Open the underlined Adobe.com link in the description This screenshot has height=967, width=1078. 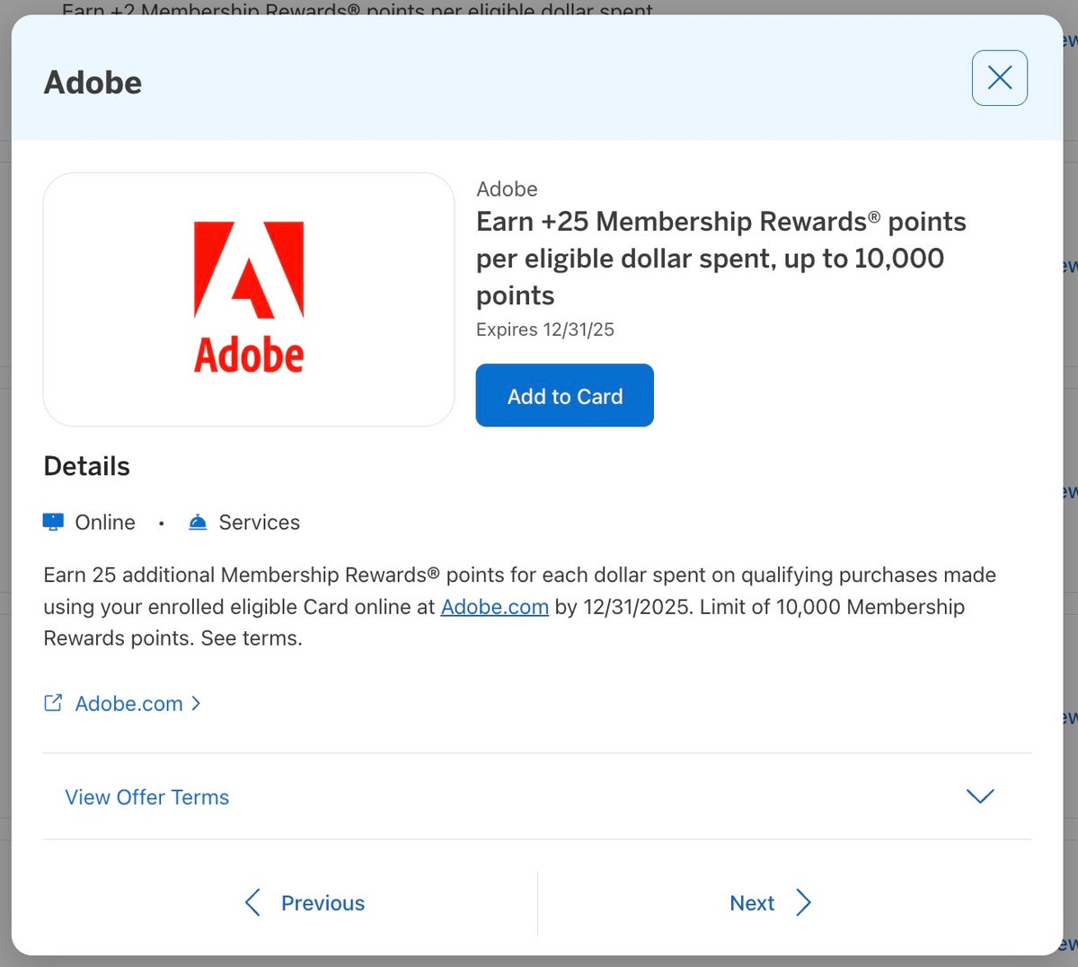pos(494,607)
